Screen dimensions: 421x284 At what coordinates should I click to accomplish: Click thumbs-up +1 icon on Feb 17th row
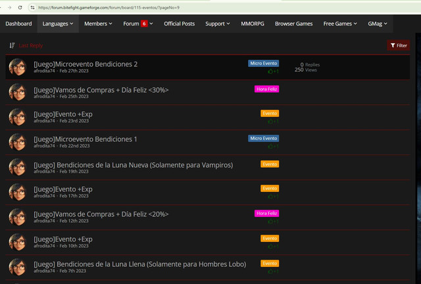(274, 197)
